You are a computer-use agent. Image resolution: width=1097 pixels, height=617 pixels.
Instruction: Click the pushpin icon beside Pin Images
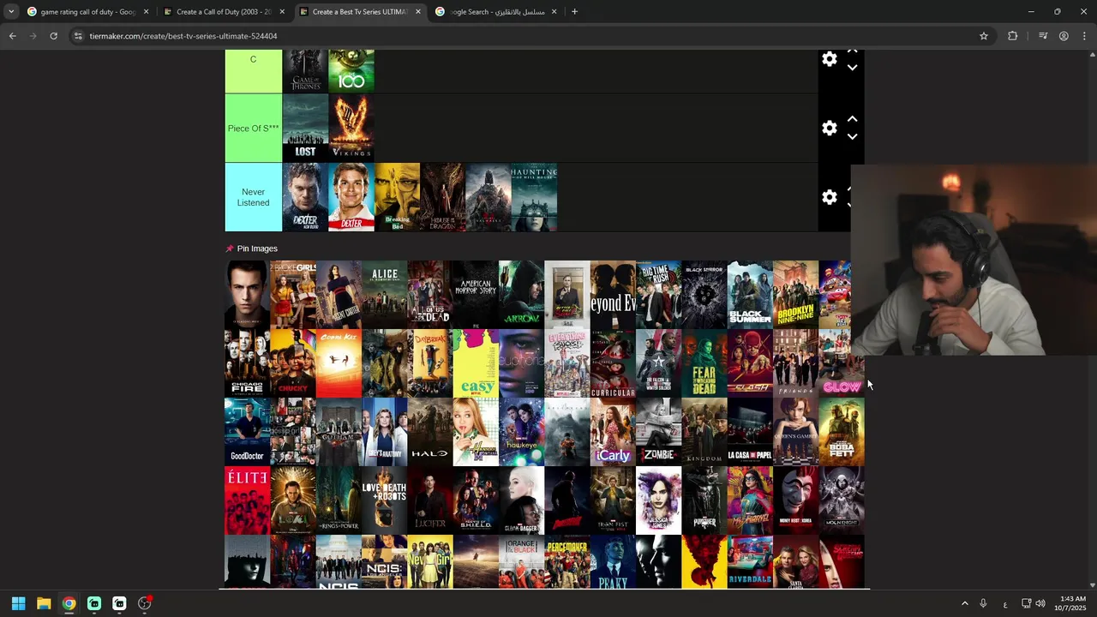click(229, 249)
